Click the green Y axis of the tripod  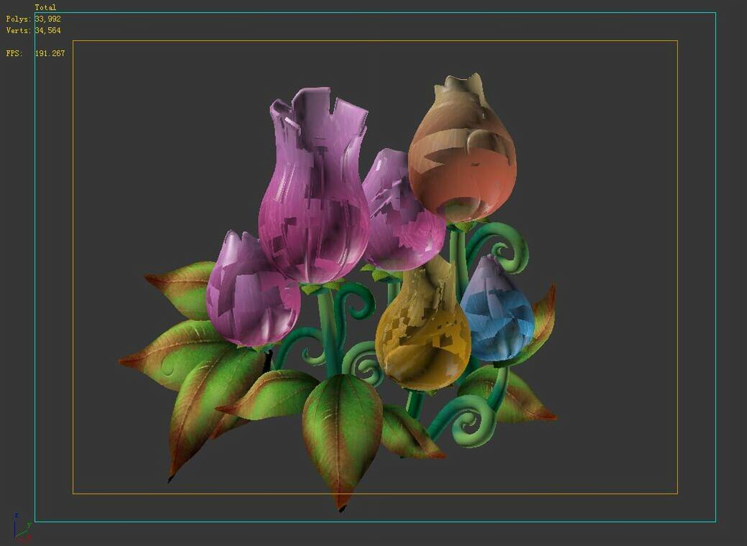pos(27,524)
